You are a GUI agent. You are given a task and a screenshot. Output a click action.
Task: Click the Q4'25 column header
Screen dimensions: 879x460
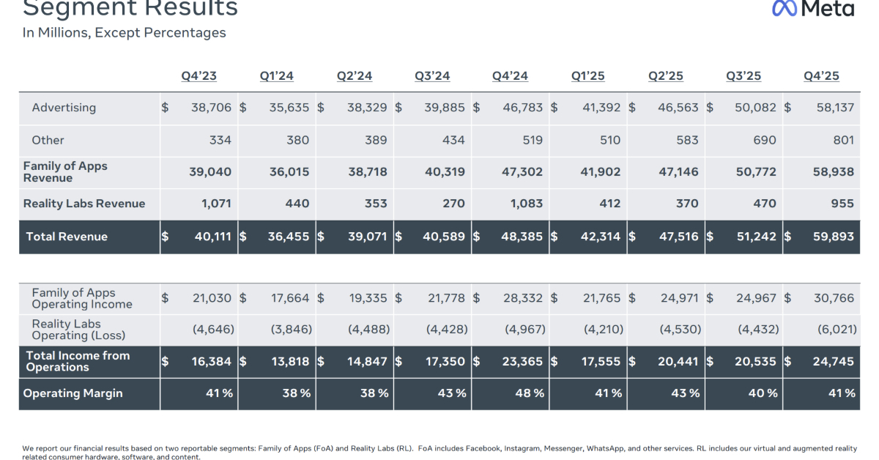[x=821, y=76]
